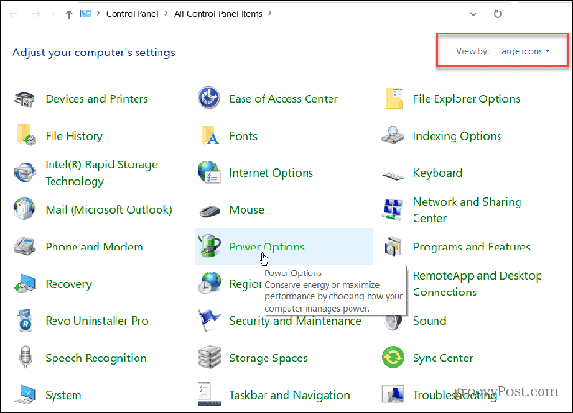Open Taskbar and Navigation link
This screenshot has height=413, width=573.
289,395
